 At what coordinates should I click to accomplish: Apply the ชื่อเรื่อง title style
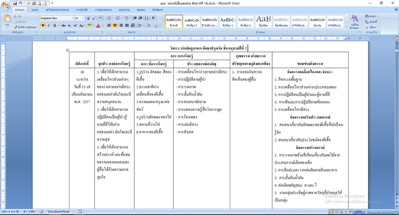point(264,22)
